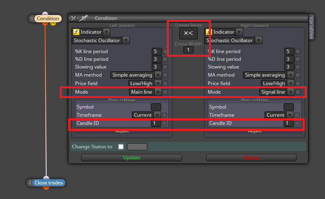Tick right %D line period checkbox
The width and height of the screenshot is (325, 199).
tap(298, 59)
